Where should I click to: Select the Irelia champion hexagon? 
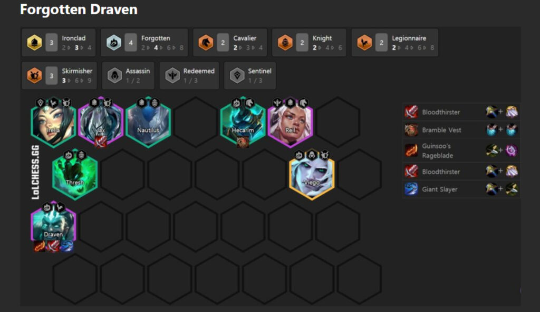(53, 122)
